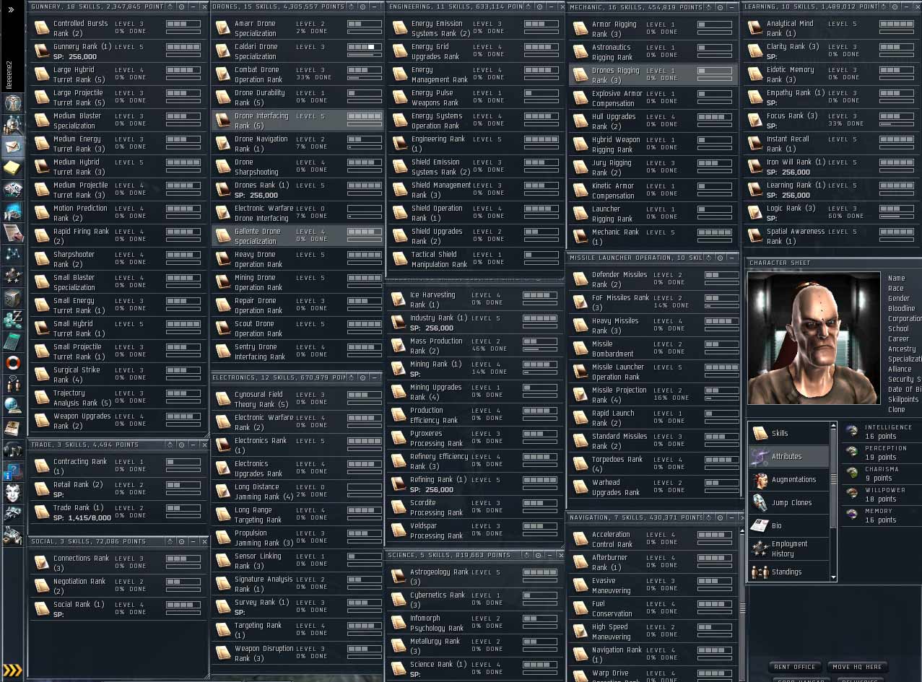This screenshot has height=682, width=922.
Task: Open the wallet coins icon in sidebar
Action: [14, 319]
